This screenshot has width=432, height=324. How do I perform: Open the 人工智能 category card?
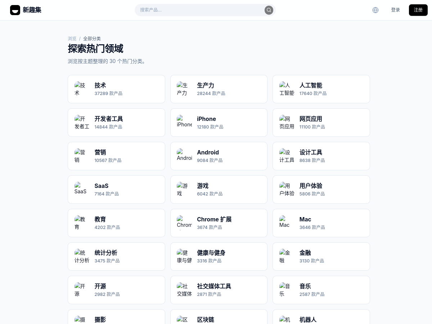tap(321, 89)
